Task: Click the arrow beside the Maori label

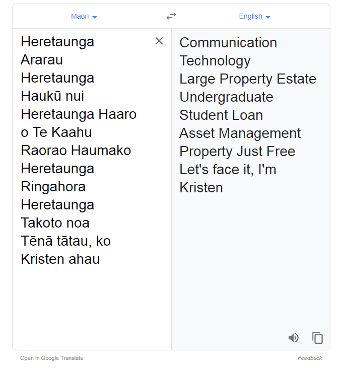Action: click(x=95, y=17)
